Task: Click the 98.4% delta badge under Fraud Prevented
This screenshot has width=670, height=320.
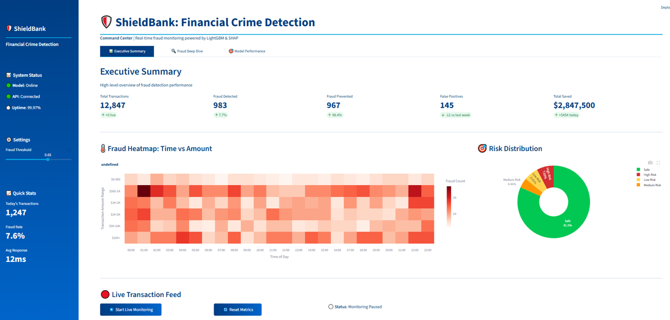Action: click(x=334, y=115)
